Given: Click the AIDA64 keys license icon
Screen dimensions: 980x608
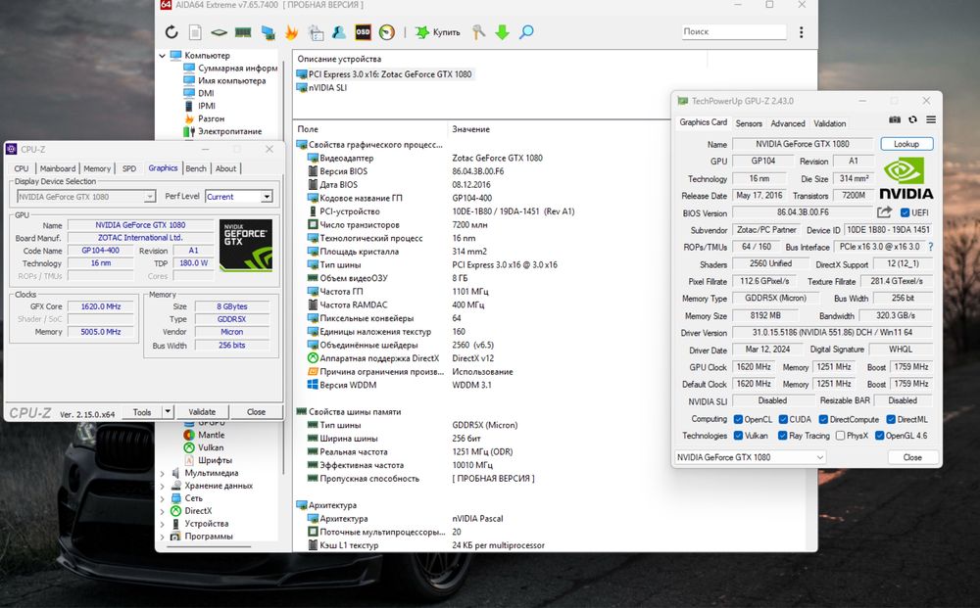Looking at the screenshot, I should pyautogui.click(x=479, y=32).
